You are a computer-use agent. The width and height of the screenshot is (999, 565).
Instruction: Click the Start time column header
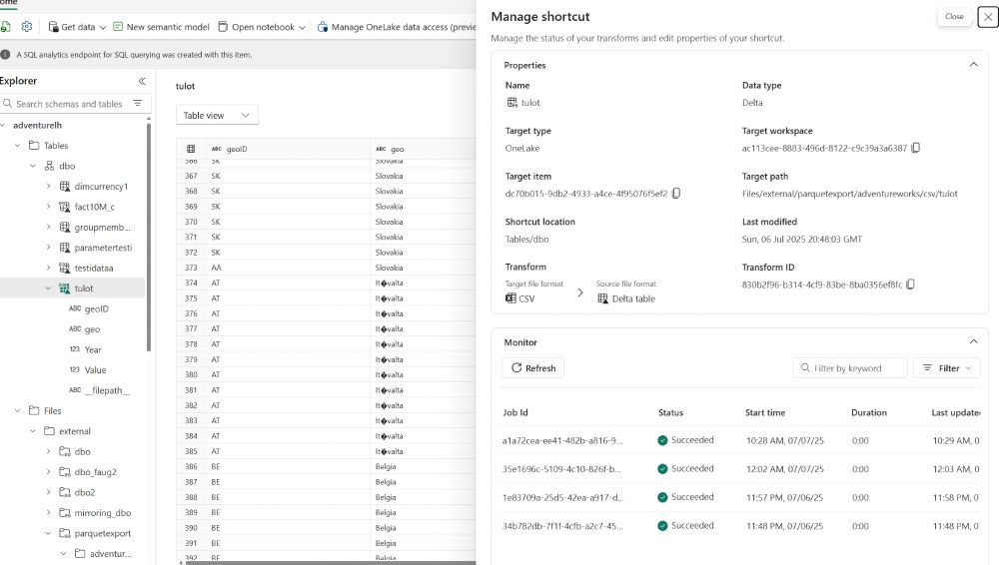[x=765, y=412]
